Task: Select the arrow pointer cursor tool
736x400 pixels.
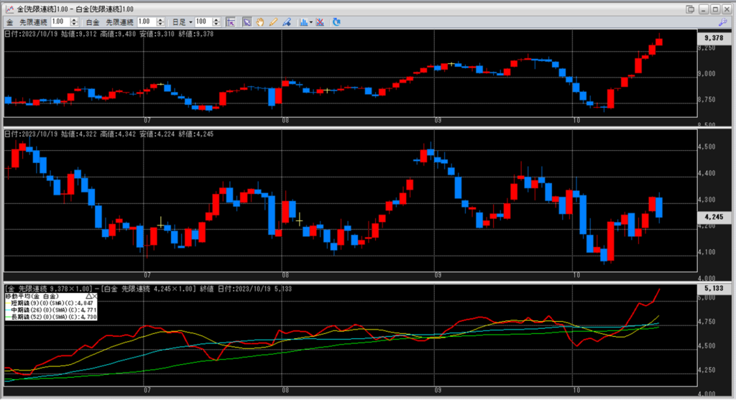Action: (x=247, y=22)
